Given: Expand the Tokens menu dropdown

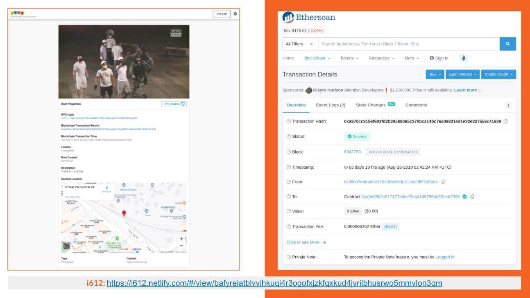Looking at the screenshot, I should pos(349,58).
